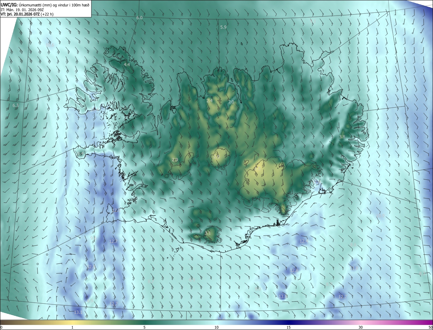The height and width of the screenshot is (330, 433).
Task: Click the 13.1 value in the bottom-left
Action: [78, 312]
